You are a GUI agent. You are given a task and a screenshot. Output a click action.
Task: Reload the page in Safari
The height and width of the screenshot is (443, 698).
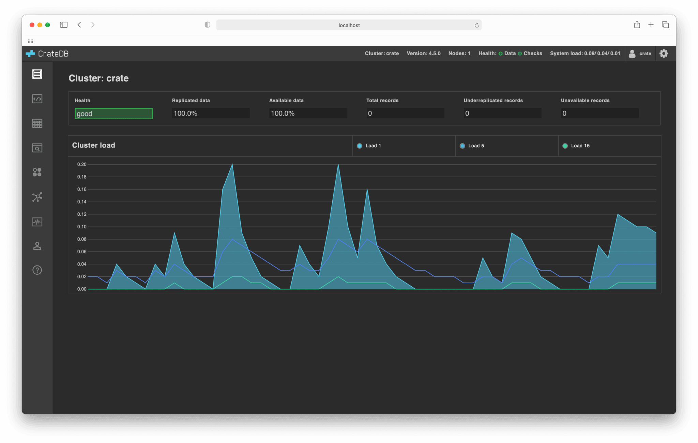pyautogui.click(x=476, y=25)
